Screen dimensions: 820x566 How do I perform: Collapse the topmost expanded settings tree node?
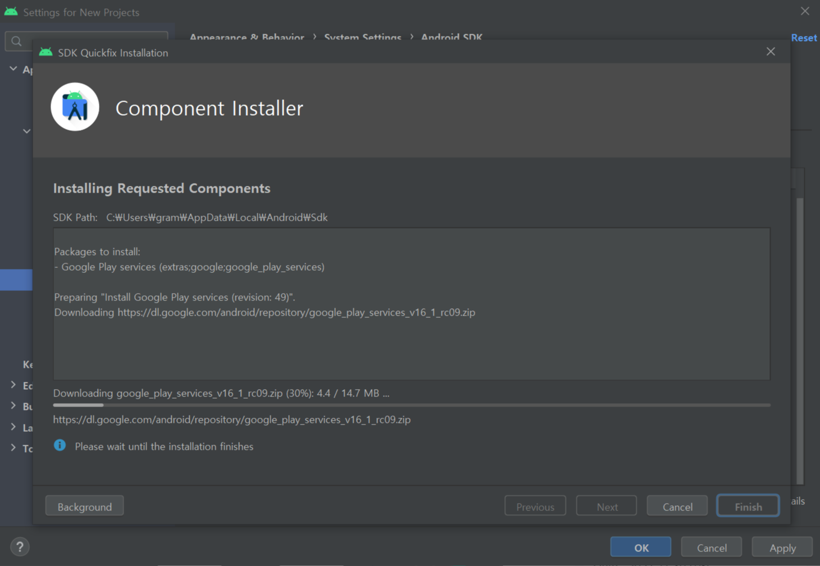click(13, 69)
